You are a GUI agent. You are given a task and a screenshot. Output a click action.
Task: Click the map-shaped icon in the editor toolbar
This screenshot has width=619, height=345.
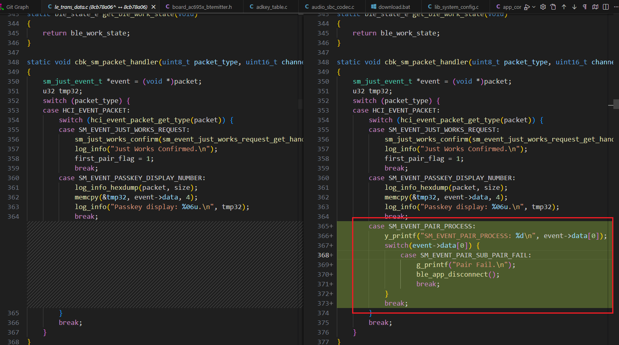point(595,7)
